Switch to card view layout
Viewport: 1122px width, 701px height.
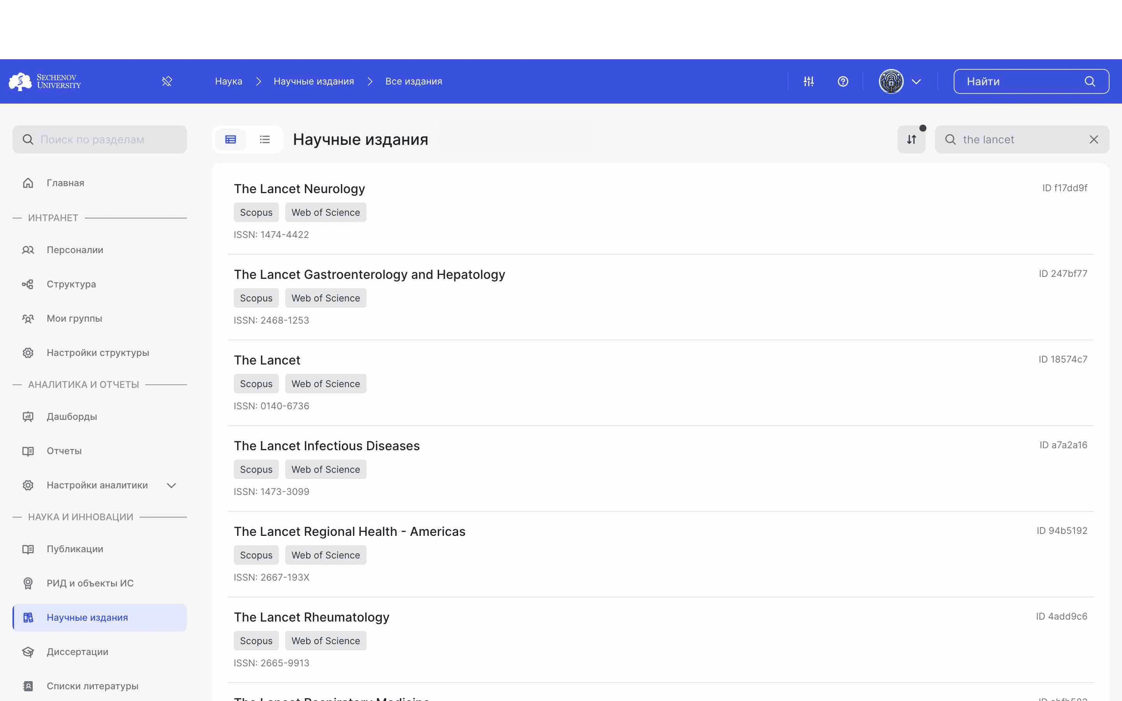click(230, 139)
